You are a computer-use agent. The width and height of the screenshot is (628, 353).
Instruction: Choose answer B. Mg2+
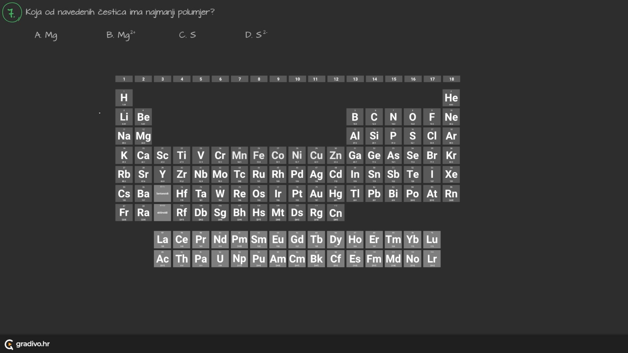tap(121, 35)
